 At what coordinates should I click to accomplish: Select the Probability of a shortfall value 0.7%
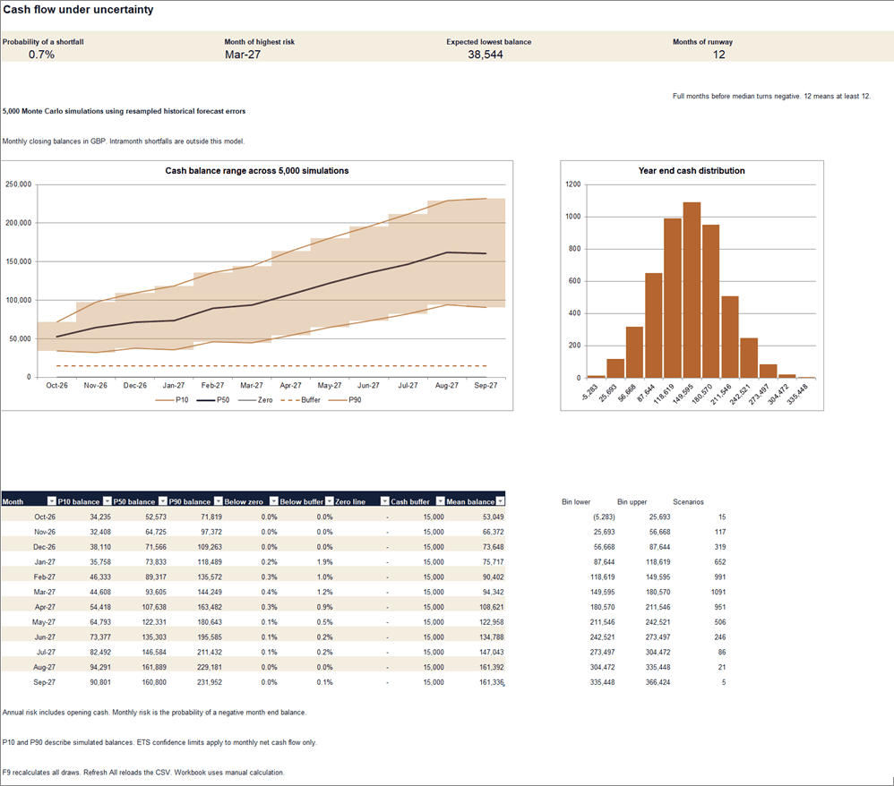41,55
